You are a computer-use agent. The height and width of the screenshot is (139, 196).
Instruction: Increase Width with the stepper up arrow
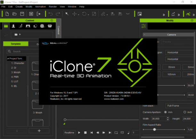pyautogui.click(x=168, y=118)
